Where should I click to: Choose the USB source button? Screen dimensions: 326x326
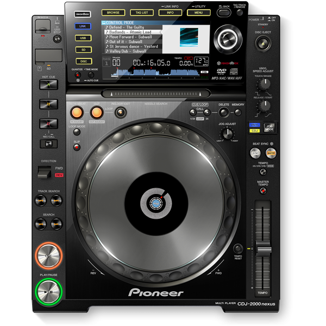pos(83,38)
